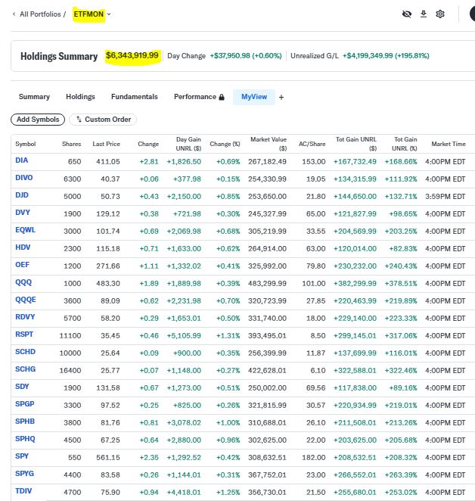Open the DIA ticker link
475x501 pixels.
21,160
